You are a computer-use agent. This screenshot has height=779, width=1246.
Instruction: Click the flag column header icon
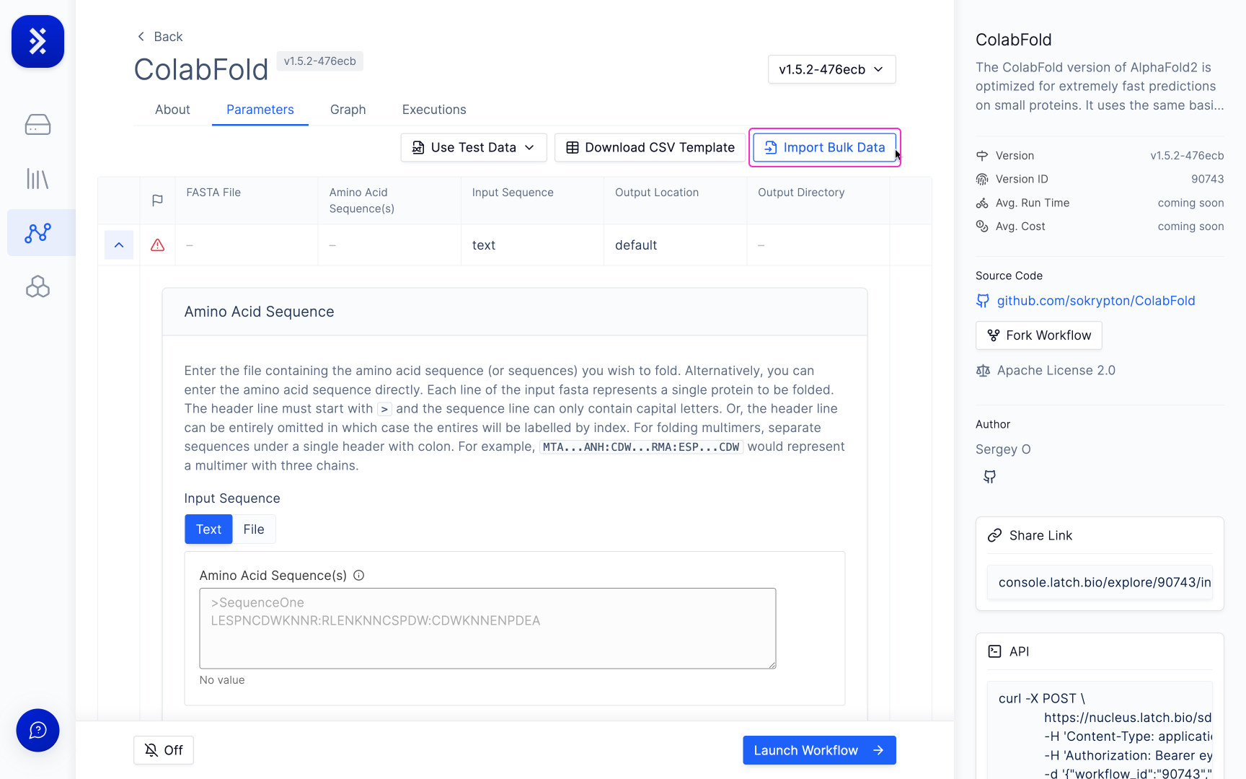point(157,201)
